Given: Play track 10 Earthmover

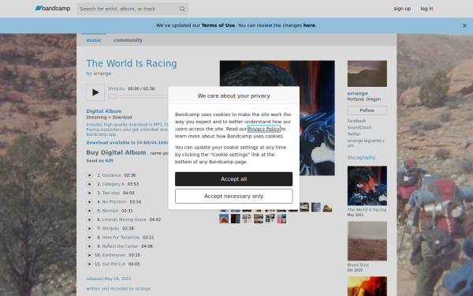Looking at the screenshot, I should (89, 255).
